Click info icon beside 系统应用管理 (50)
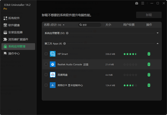 tap(67, 33)
